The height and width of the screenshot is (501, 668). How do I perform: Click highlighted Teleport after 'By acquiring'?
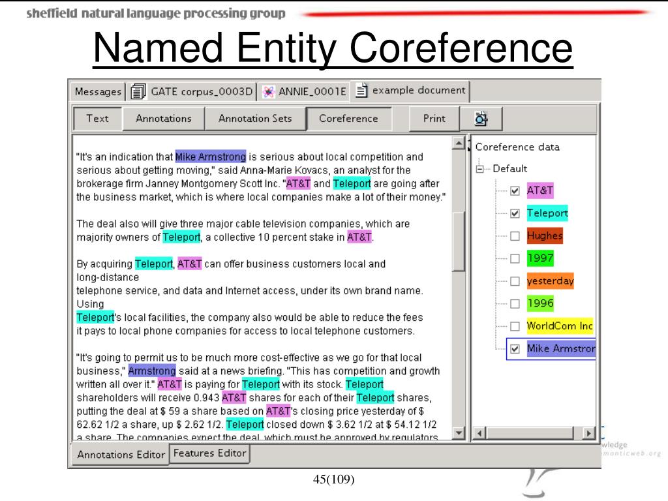[x=154, y=264]
